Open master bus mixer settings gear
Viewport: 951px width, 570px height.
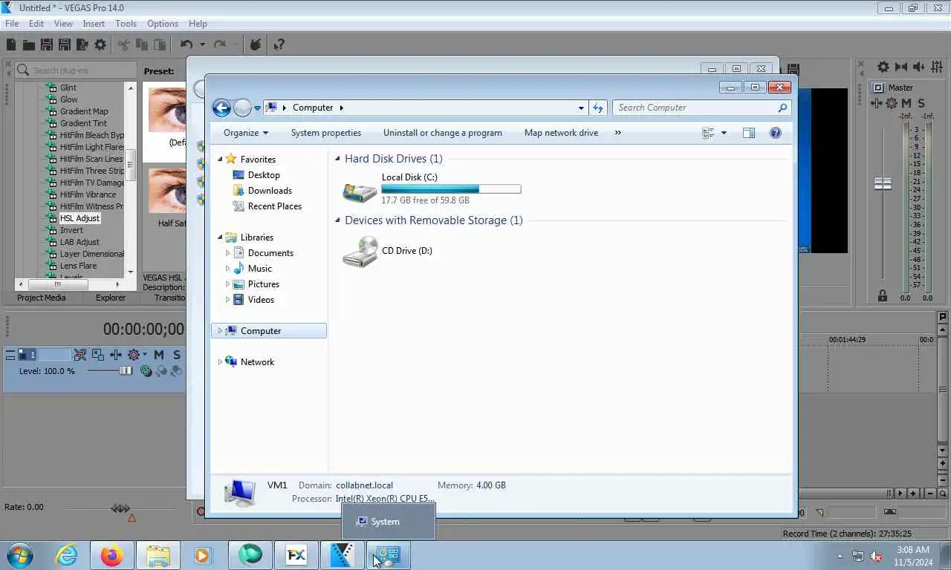click(x=883, y=67)
